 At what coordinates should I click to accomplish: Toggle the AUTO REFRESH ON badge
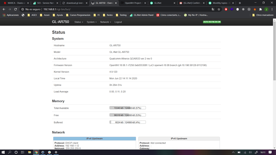point(212,22)
